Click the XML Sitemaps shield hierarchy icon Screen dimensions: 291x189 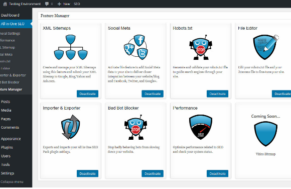(71, 47)
